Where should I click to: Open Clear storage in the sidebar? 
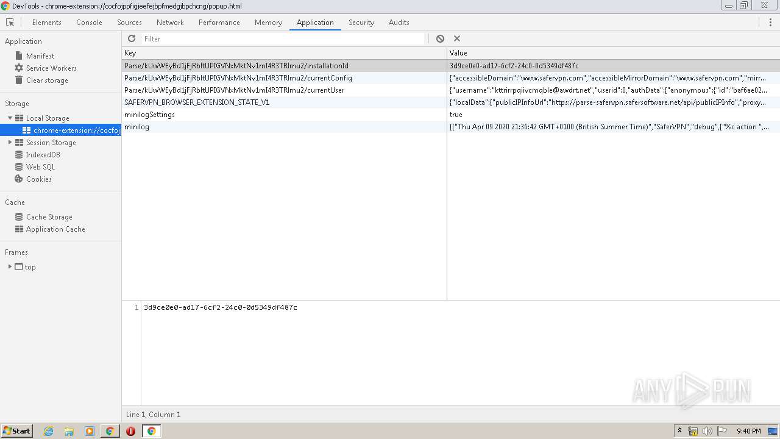(47, 80)
